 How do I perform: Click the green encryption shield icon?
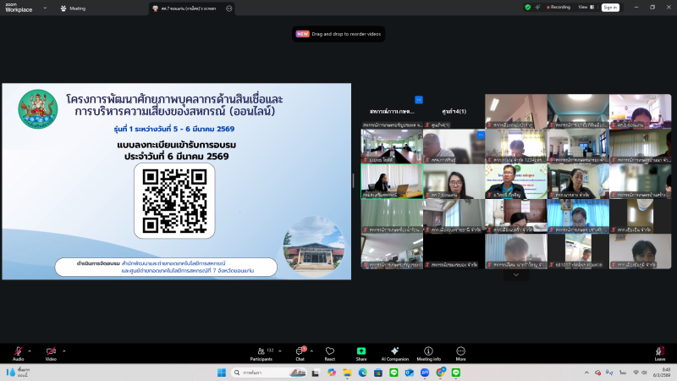click(x=528, y=7)
